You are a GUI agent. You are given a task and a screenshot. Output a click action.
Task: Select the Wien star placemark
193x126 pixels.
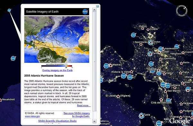coord(182,83)
